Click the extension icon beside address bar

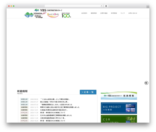[106, 6]
